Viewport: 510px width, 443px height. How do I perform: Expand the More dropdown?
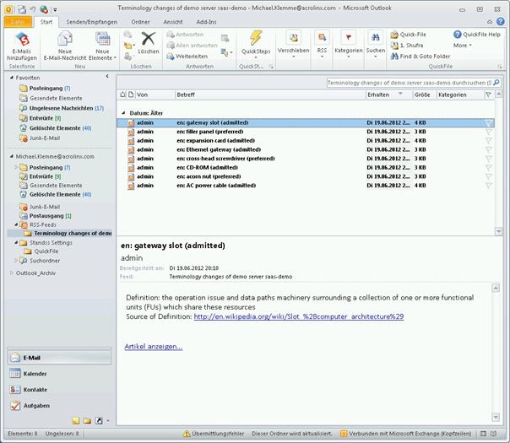[x=462, y=46]
